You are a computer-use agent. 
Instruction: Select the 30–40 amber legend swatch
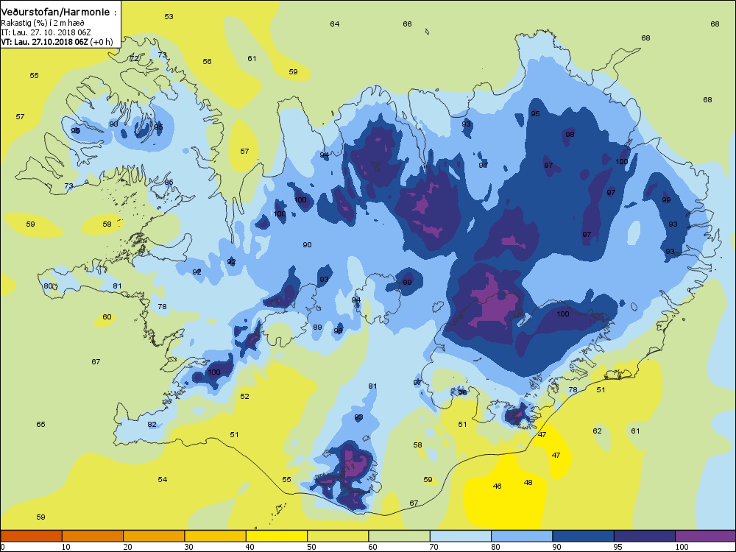pos(216,536)
